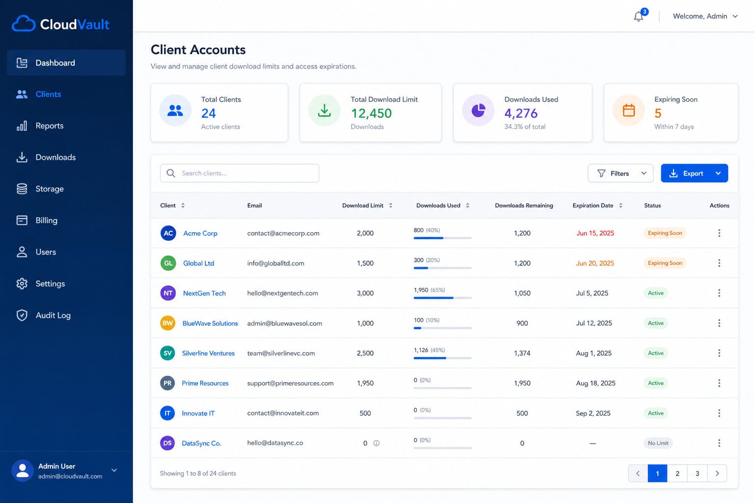754x503 pixels.
Task: Click Expiring Soon badge for Acme Corp
Action: pyautogui.click(x=665, y=233)
